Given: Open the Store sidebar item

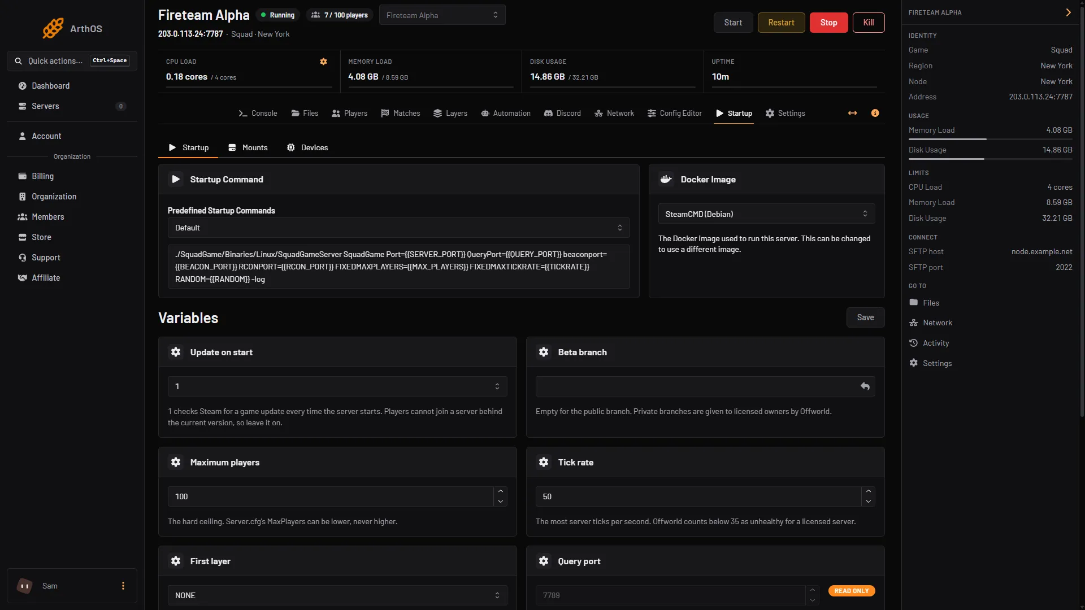Looking at the screenshot, I should (72, 237).
